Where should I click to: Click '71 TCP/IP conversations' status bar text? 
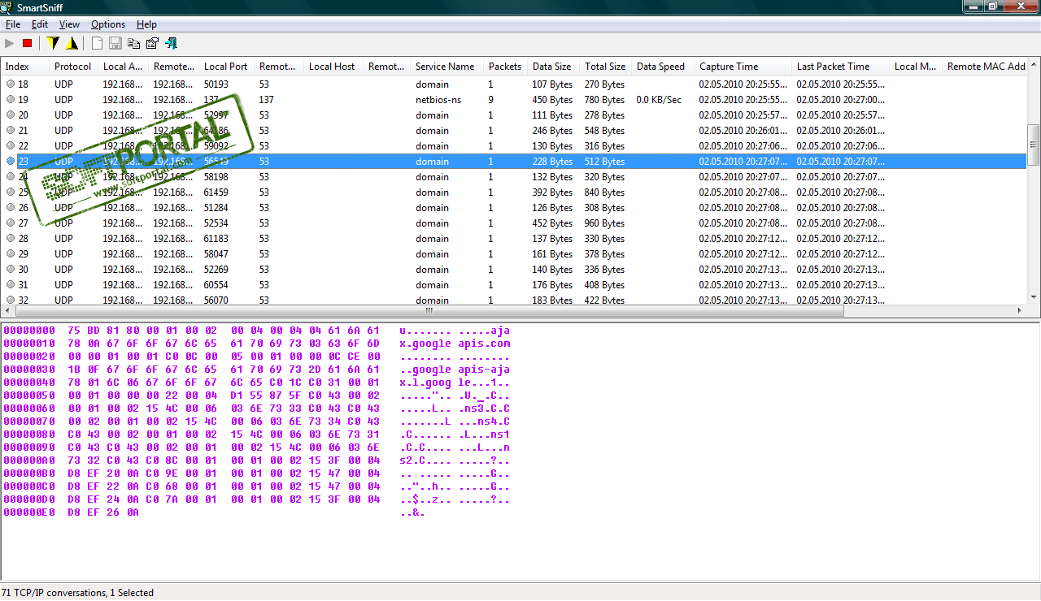(x=53, y=593)
